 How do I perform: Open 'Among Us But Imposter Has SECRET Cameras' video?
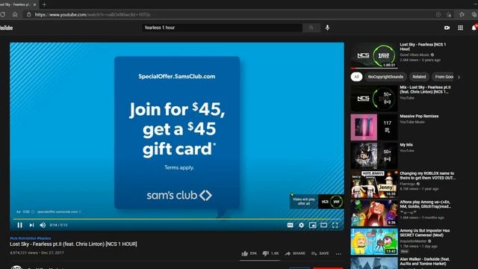(373, 242)
